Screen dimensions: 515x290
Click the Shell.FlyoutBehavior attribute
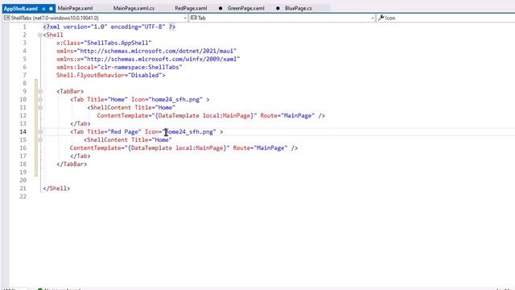point(90,75)
